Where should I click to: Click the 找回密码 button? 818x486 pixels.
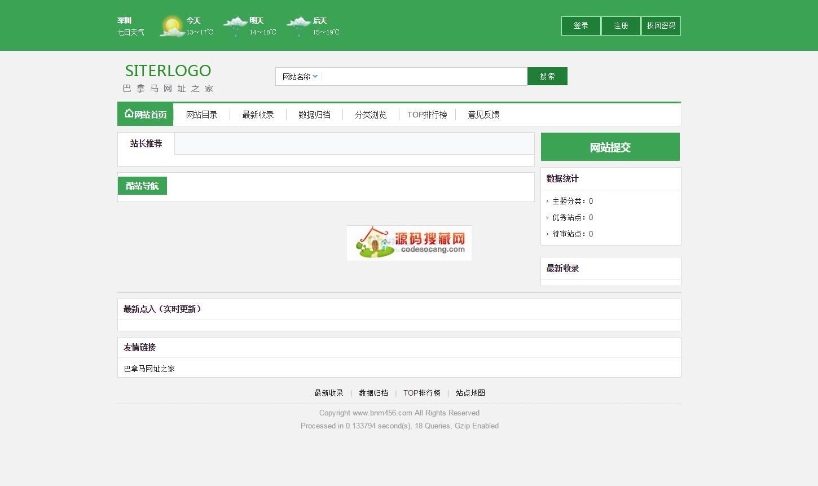(x=661, y=26)
